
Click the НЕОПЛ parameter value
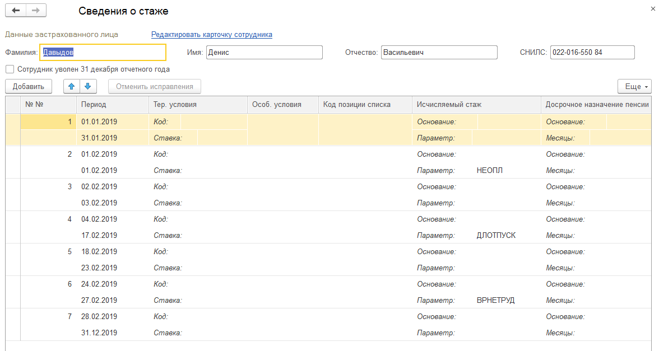(x=490, y=170)
